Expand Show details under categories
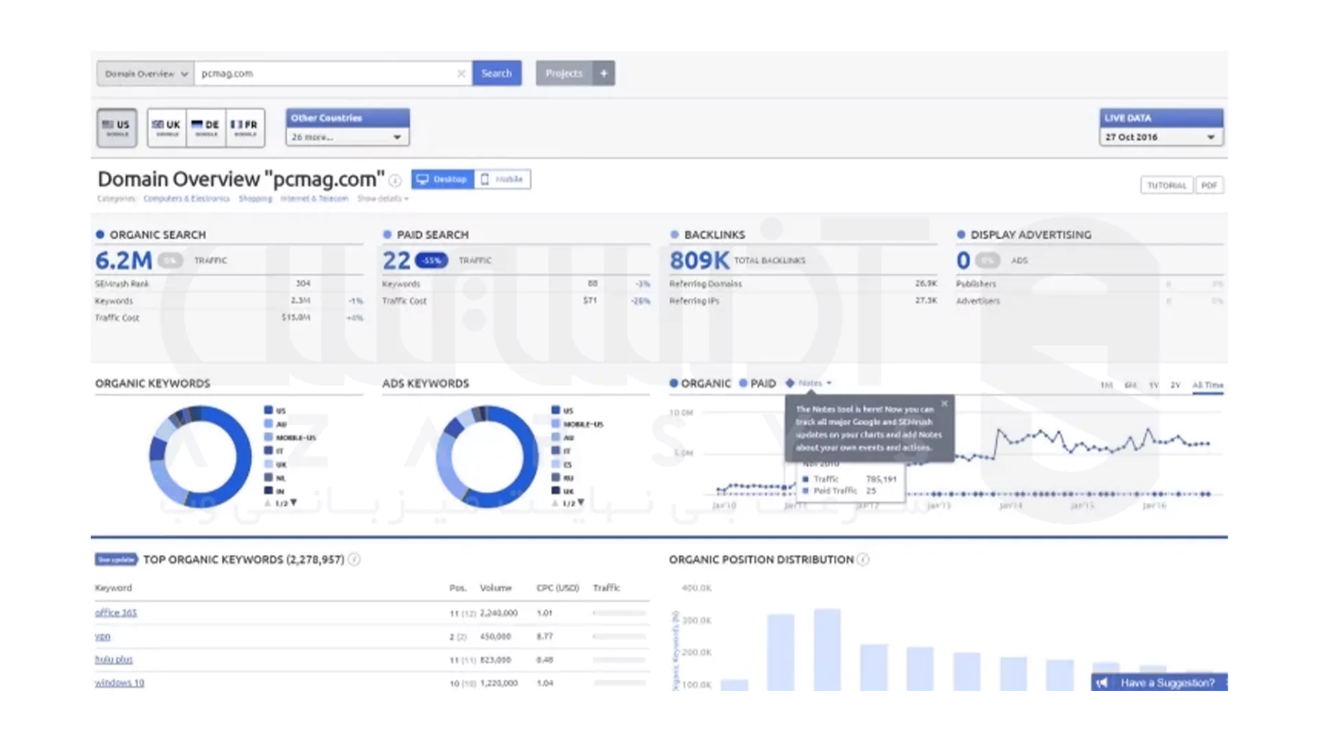 [x=383, y=199]
